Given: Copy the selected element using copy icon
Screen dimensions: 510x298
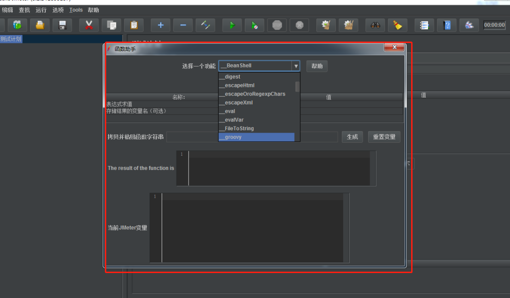Looking at the screenshot, I should [x=111, y=25].
